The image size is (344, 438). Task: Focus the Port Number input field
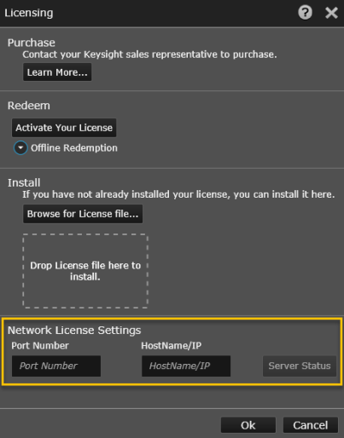(56, 366)
